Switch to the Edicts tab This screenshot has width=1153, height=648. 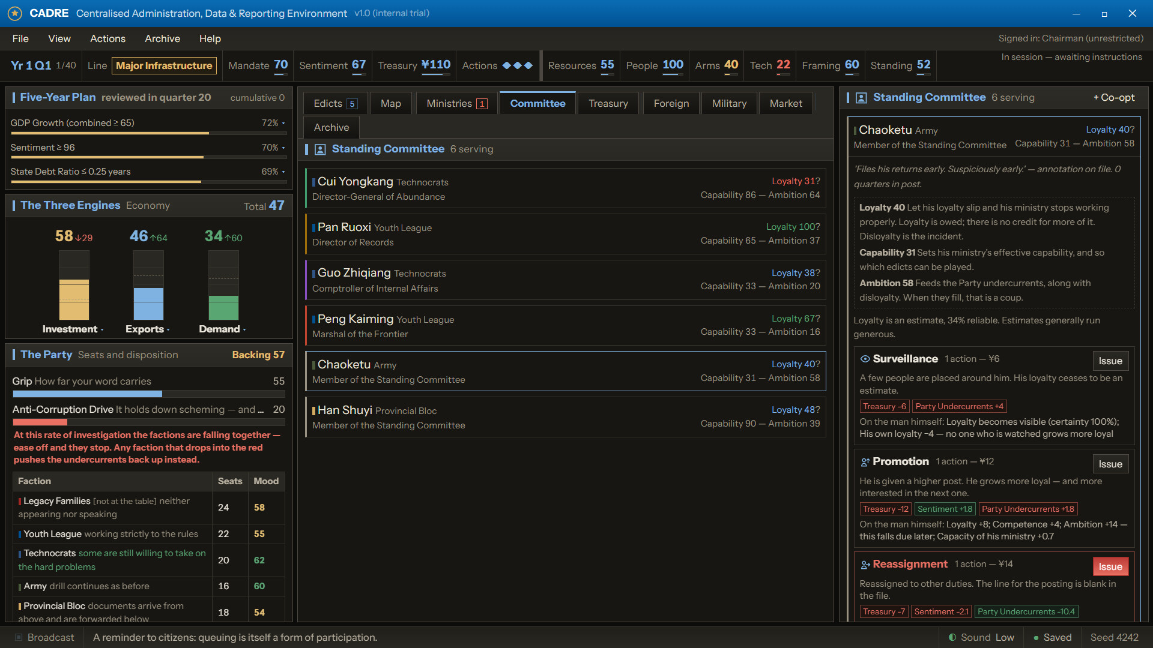334,103
